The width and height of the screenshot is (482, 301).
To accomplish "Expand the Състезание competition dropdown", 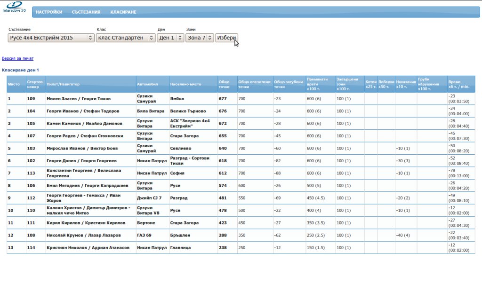I will click(51, 38).
